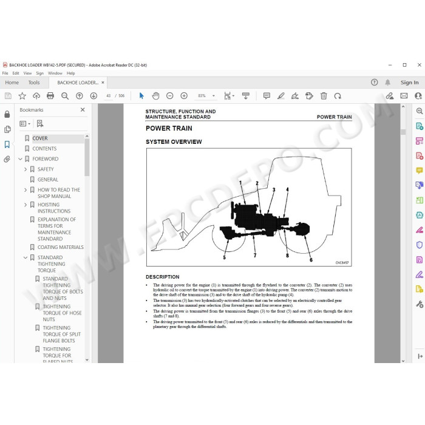Screen dimensions: 425x425
Task: Select the COVER bookmark
Action: [x=40, y=138]
